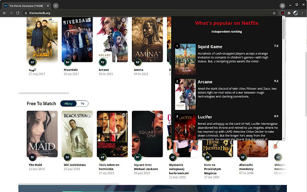Open The Maid title link

(35, 165)
